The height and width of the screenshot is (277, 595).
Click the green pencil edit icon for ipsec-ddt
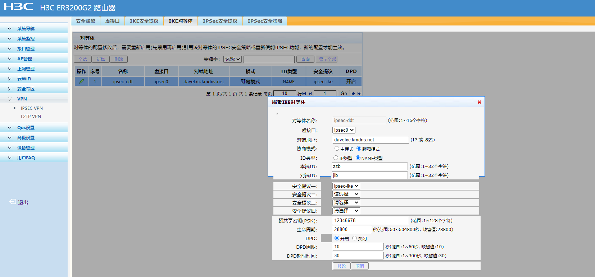(82, 81)
